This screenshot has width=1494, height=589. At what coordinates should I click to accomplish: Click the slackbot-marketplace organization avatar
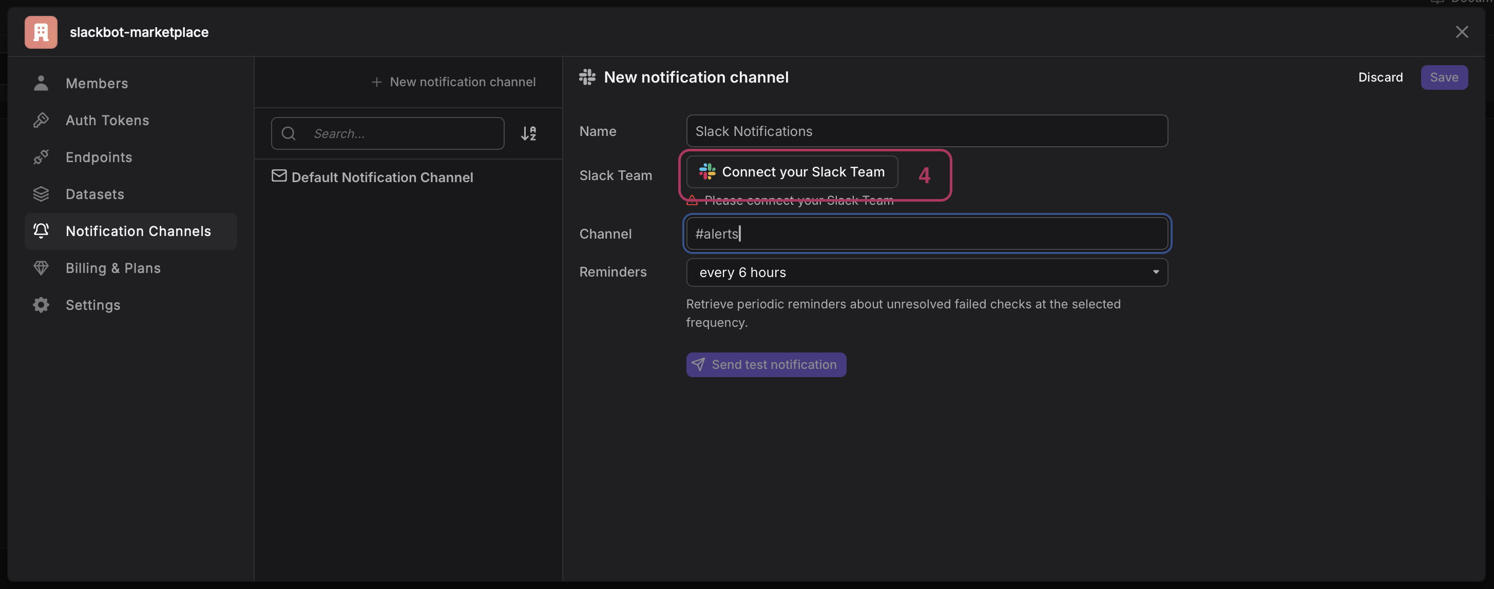(41, 32)
